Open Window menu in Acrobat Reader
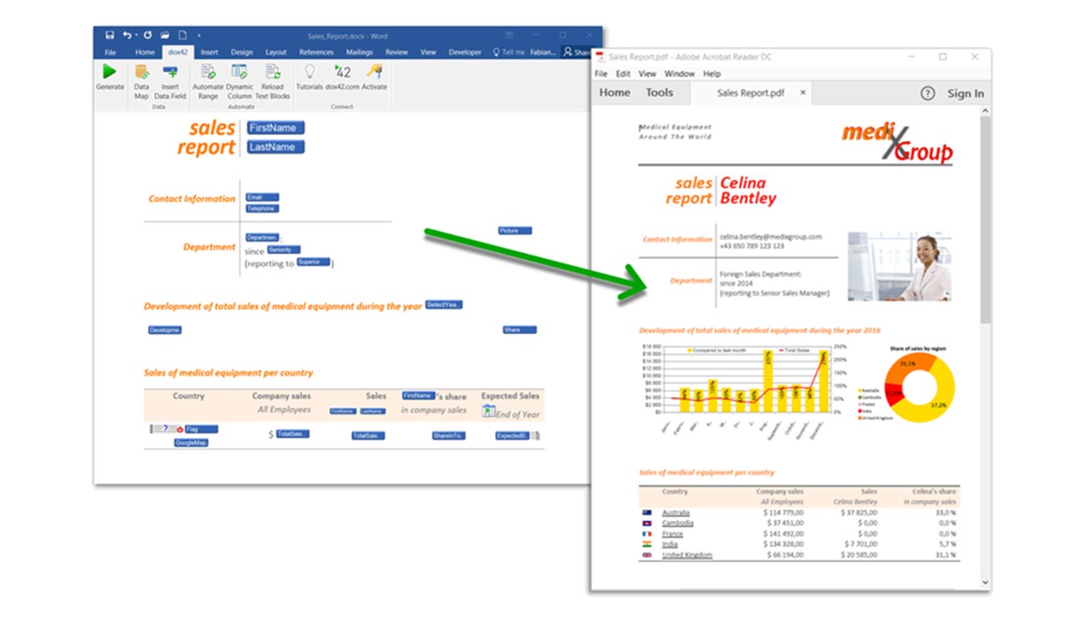 (x=679, y=73)
